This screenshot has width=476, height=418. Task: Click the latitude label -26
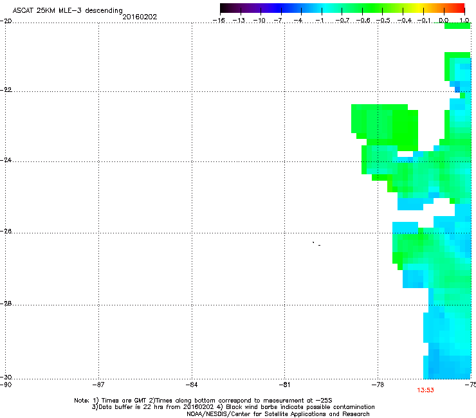tap(6, 232)
